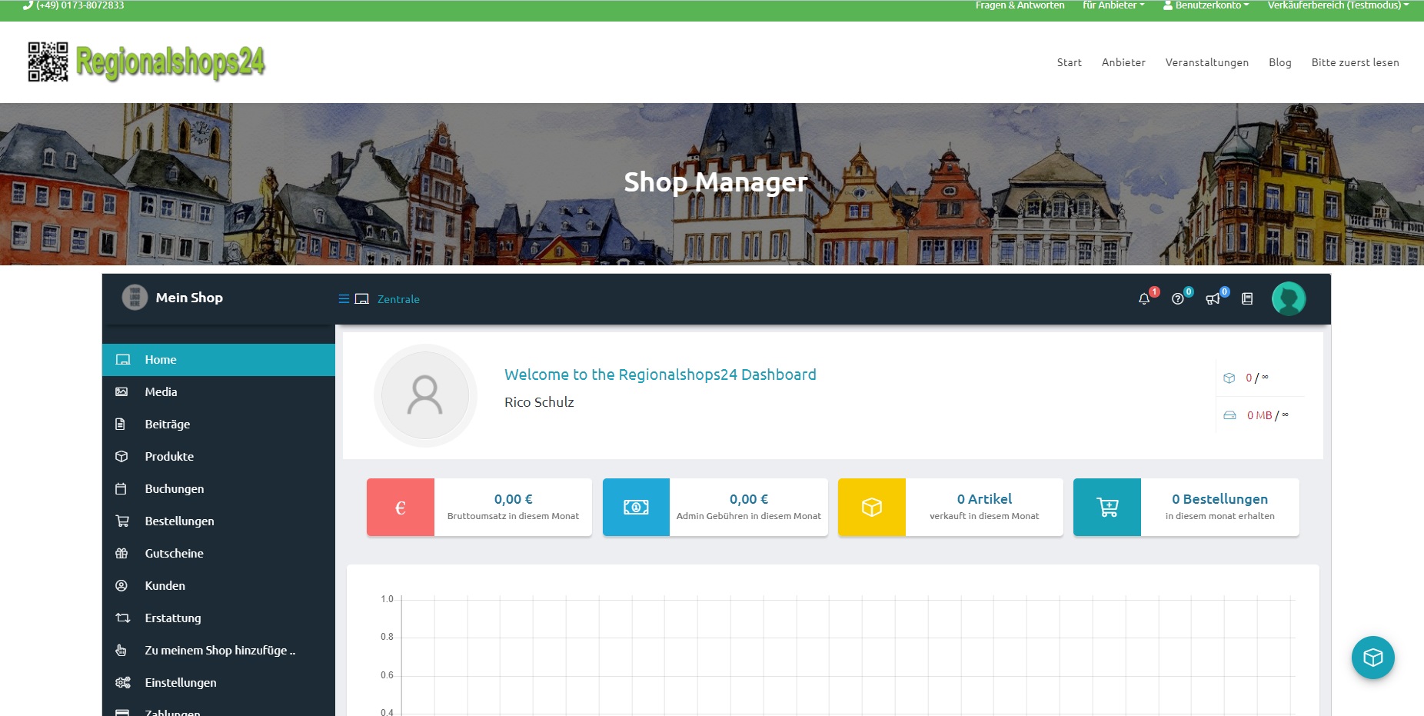
Task: Click the Mein Shop title
Action: (189, 298)
